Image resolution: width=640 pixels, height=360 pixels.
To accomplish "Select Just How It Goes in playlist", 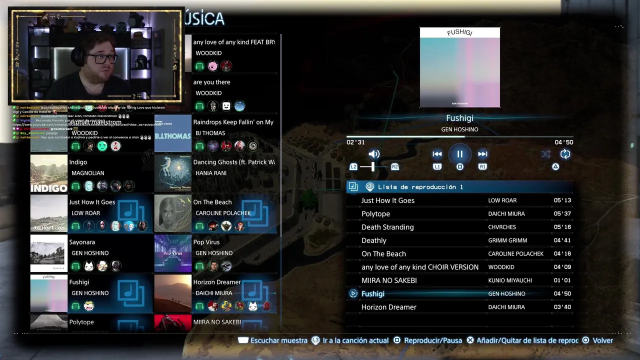I will [x=460, y=200].
